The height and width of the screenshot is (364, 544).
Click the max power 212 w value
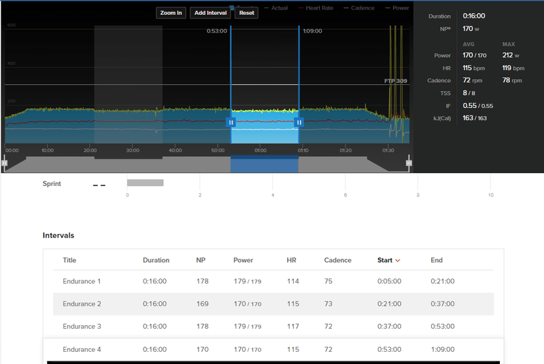pyautogui.click(x=511, y=55)
